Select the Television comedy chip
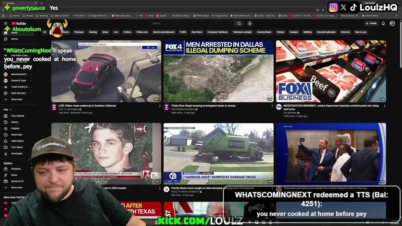Image resolution: width=402 pixels, height=226 pixels. coord(242,32)
